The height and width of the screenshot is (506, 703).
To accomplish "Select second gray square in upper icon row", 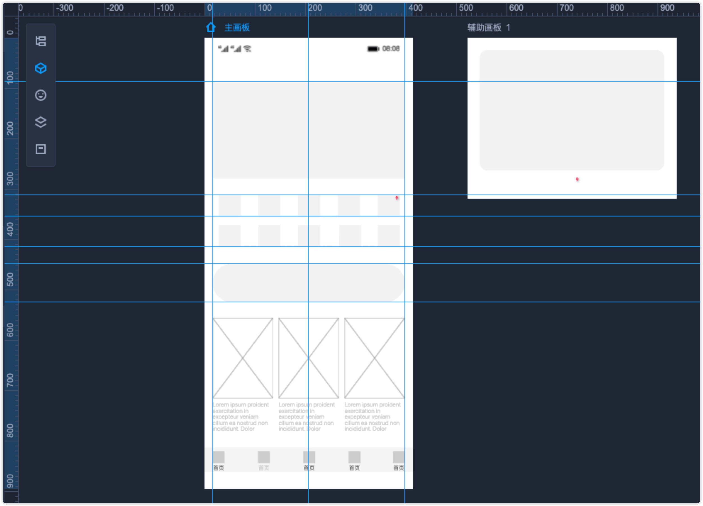I will (x=269, y=205).
